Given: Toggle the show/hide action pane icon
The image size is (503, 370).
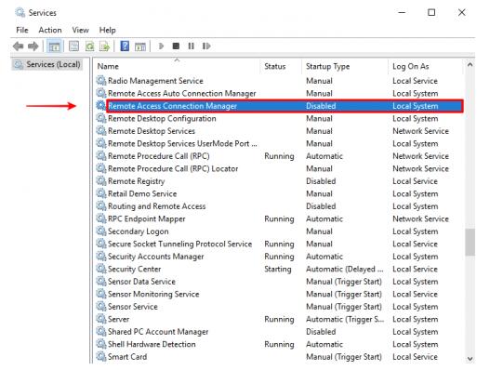Looking at the screenshot, I should pos(140,46).
